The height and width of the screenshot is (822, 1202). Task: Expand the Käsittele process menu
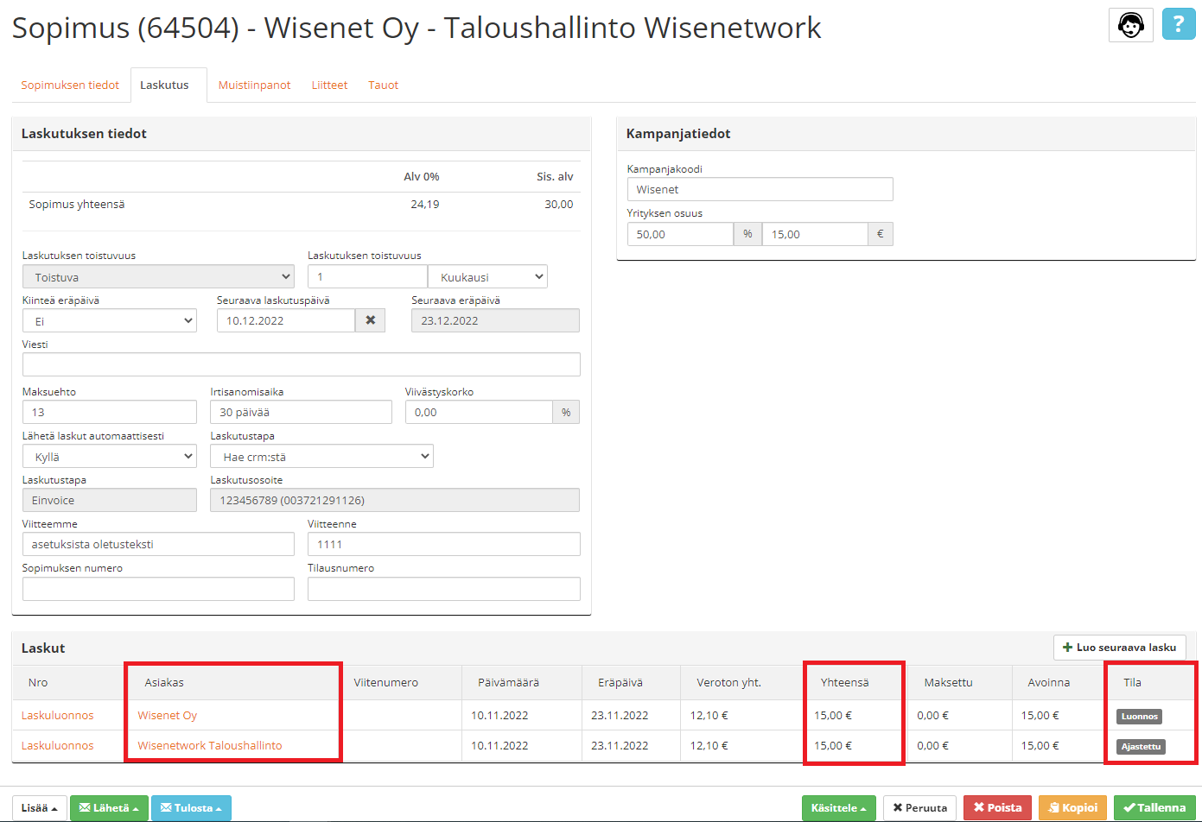point(838,808)
